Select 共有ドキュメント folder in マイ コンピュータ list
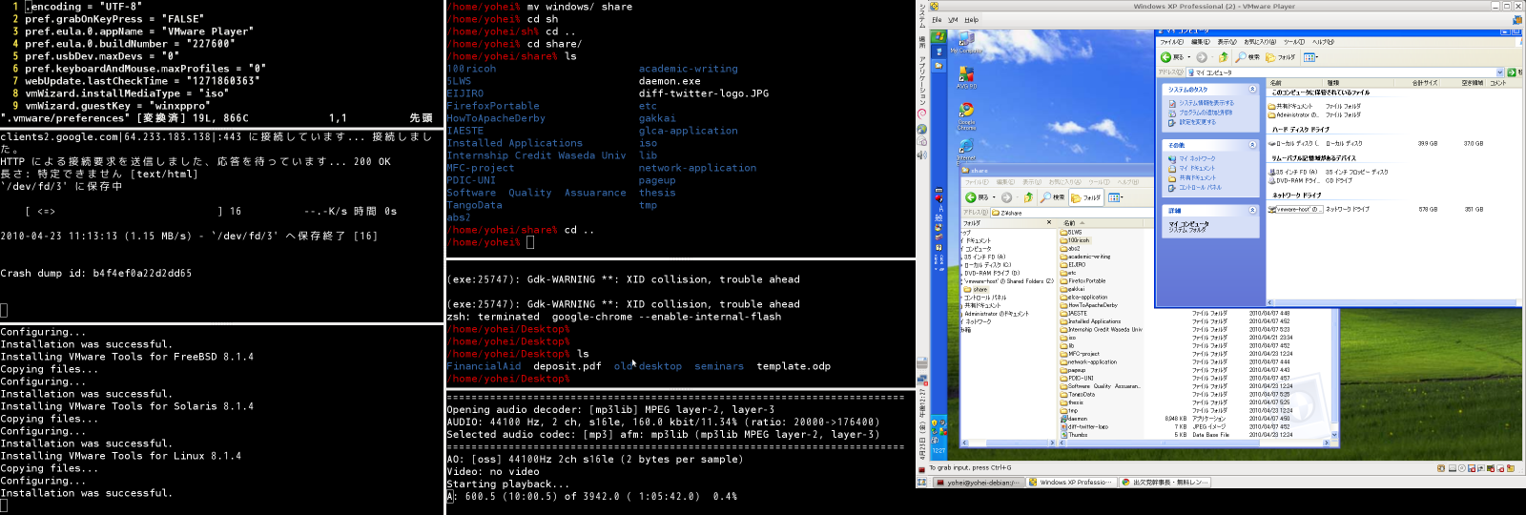Image resolution: width=1526 pixels, height=515 pixels. [1290, 106]
